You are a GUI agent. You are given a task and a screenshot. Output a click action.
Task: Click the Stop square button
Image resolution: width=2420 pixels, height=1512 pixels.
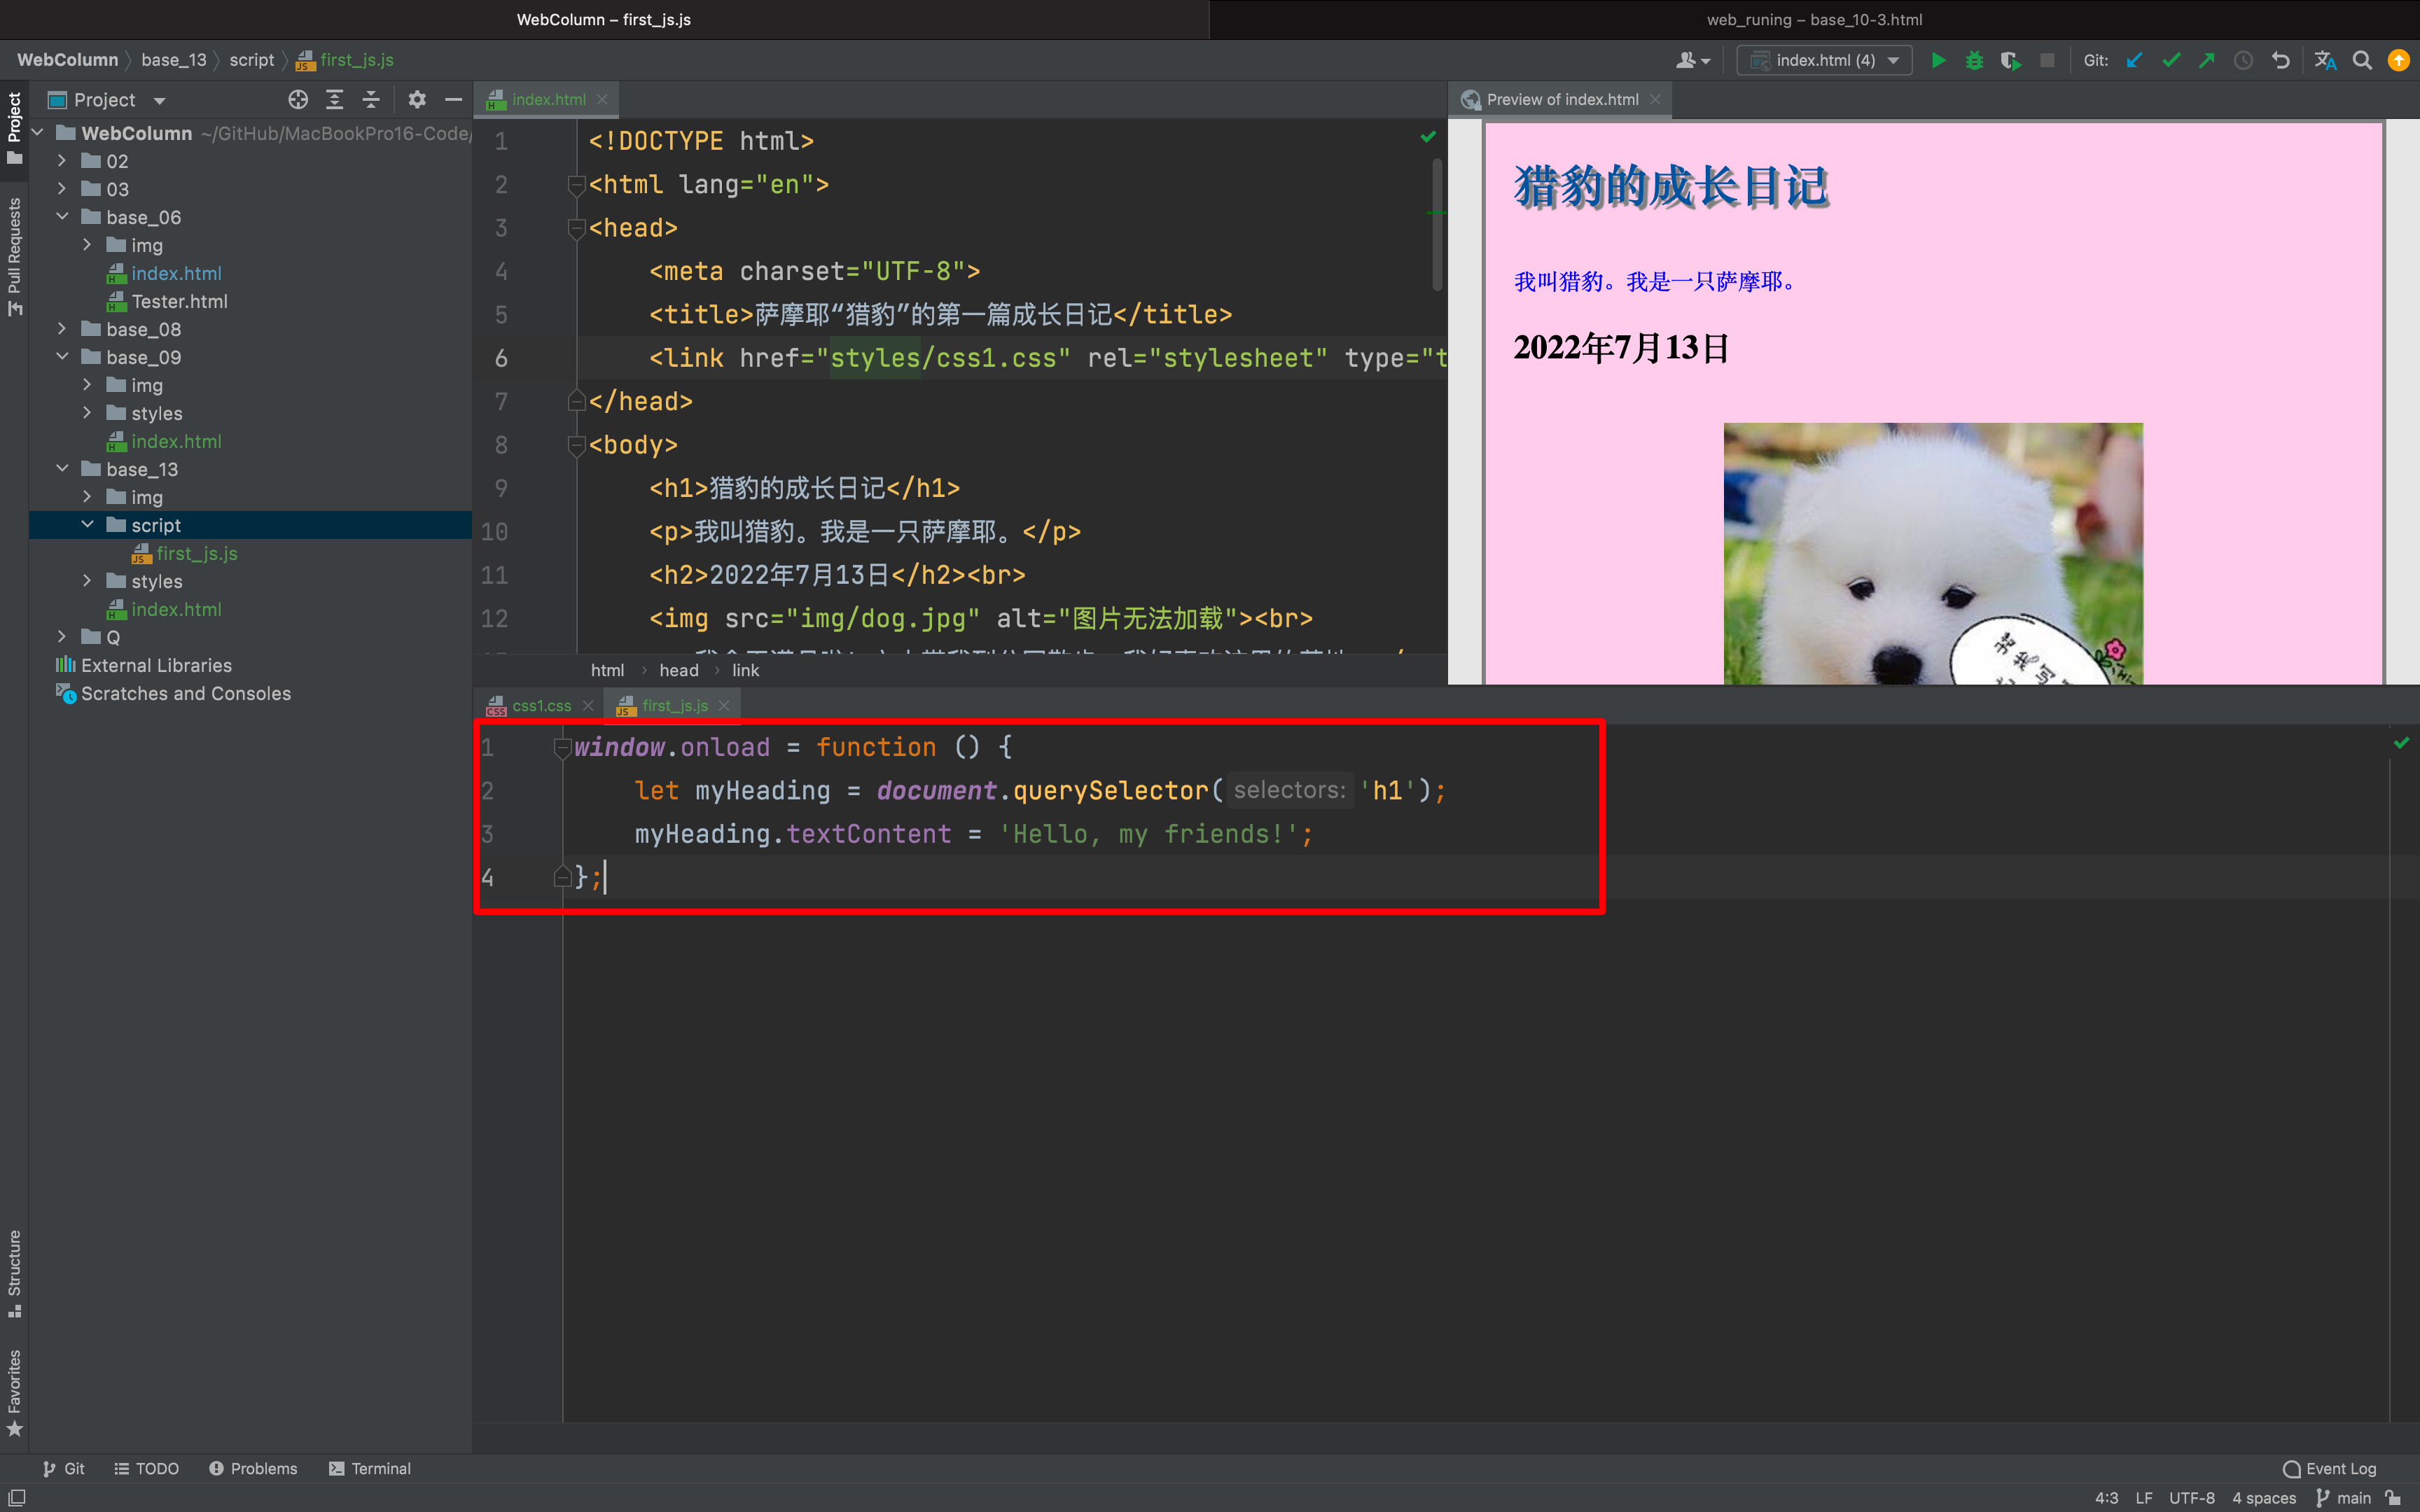(2047, 60)
